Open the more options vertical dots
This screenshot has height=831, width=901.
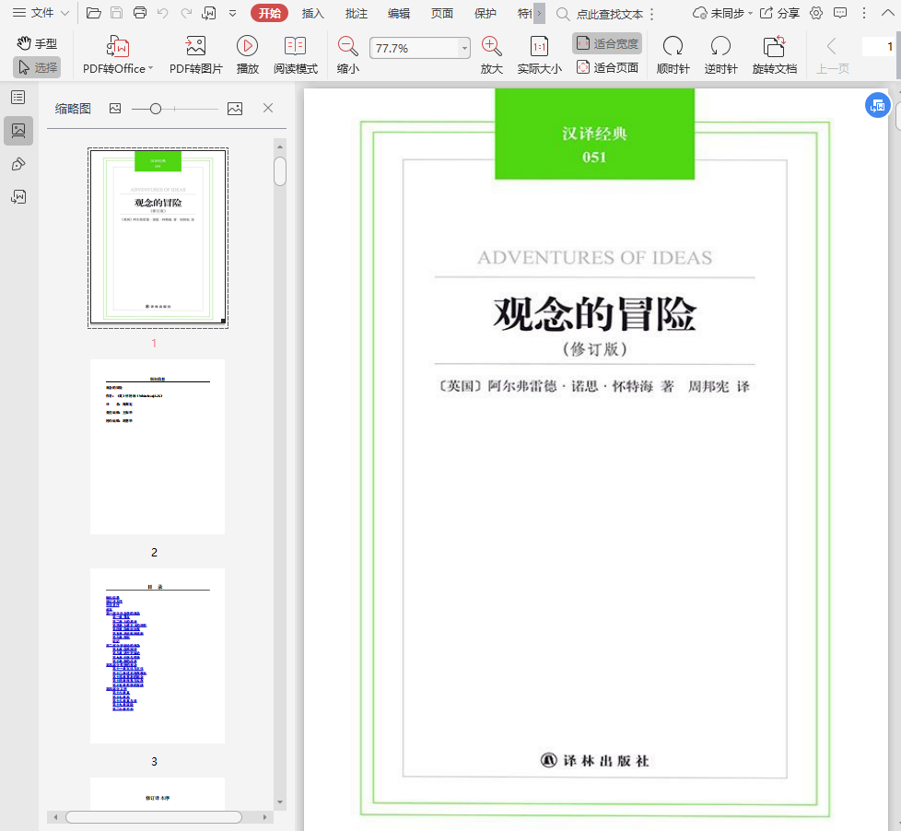click(863, 13)
